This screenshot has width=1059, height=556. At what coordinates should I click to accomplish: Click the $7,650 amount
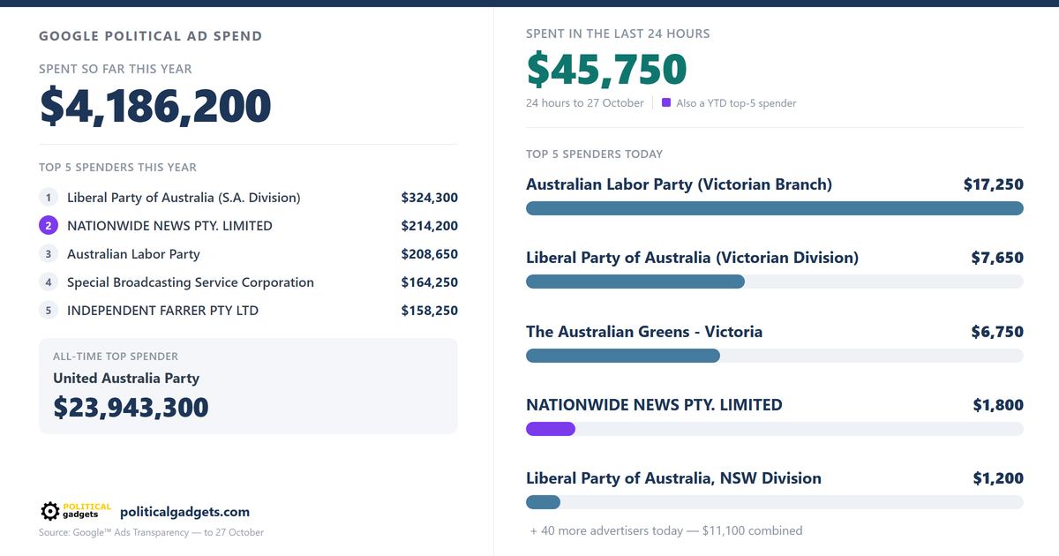tap(997, 258)
